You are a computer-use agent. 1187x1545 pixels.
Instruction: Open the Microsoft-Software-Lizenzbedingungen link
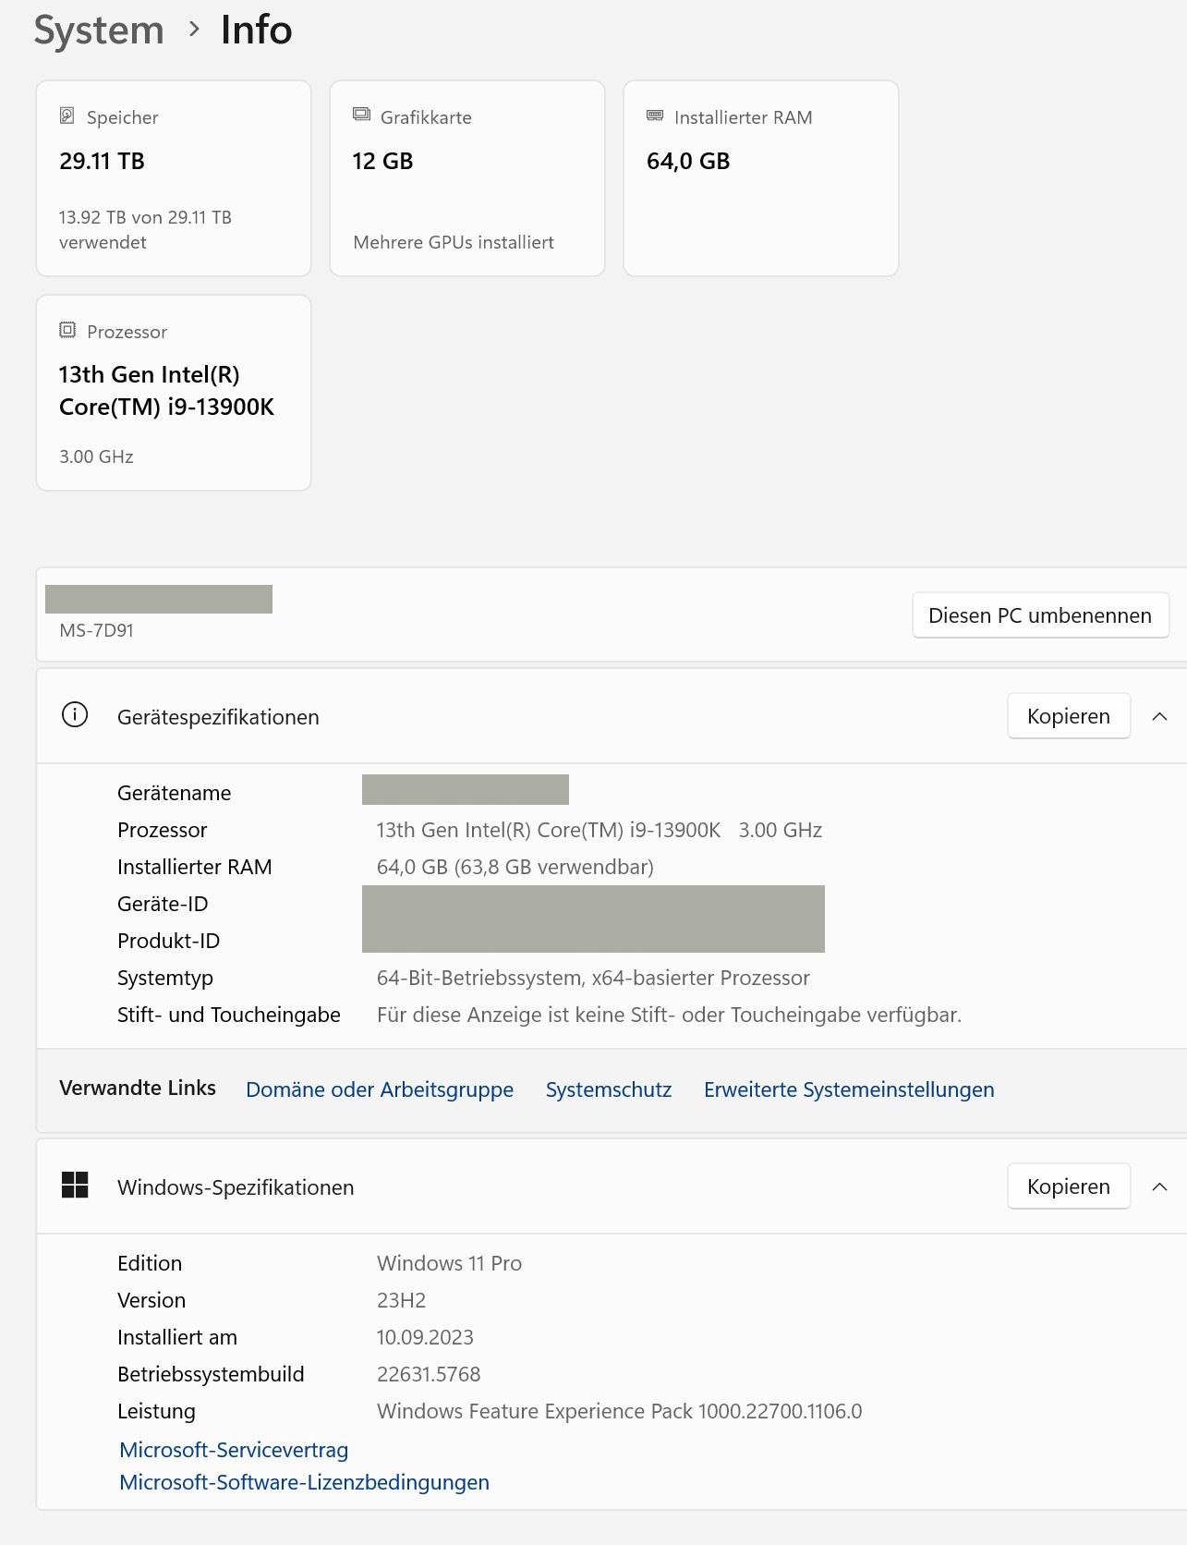click(304, 1482)
